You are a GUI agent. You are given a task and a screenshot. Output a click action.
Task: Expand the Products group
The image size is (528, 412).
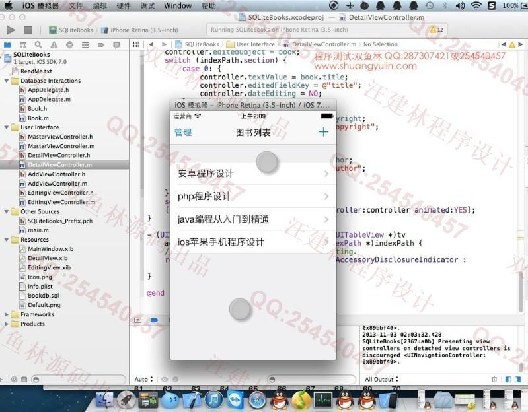pyautogui.click(x=7, y=324)
